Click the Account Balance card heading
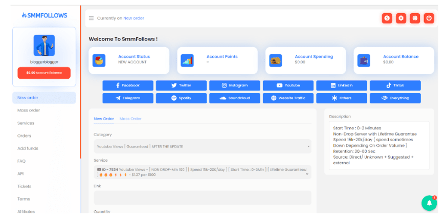The image size is (448, 222). pyautogui.click(x=400, y=57)
